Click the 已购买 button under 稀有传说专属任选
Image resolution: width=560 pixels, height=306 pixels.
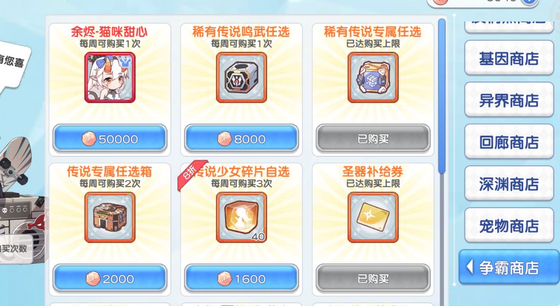[373, 138]
